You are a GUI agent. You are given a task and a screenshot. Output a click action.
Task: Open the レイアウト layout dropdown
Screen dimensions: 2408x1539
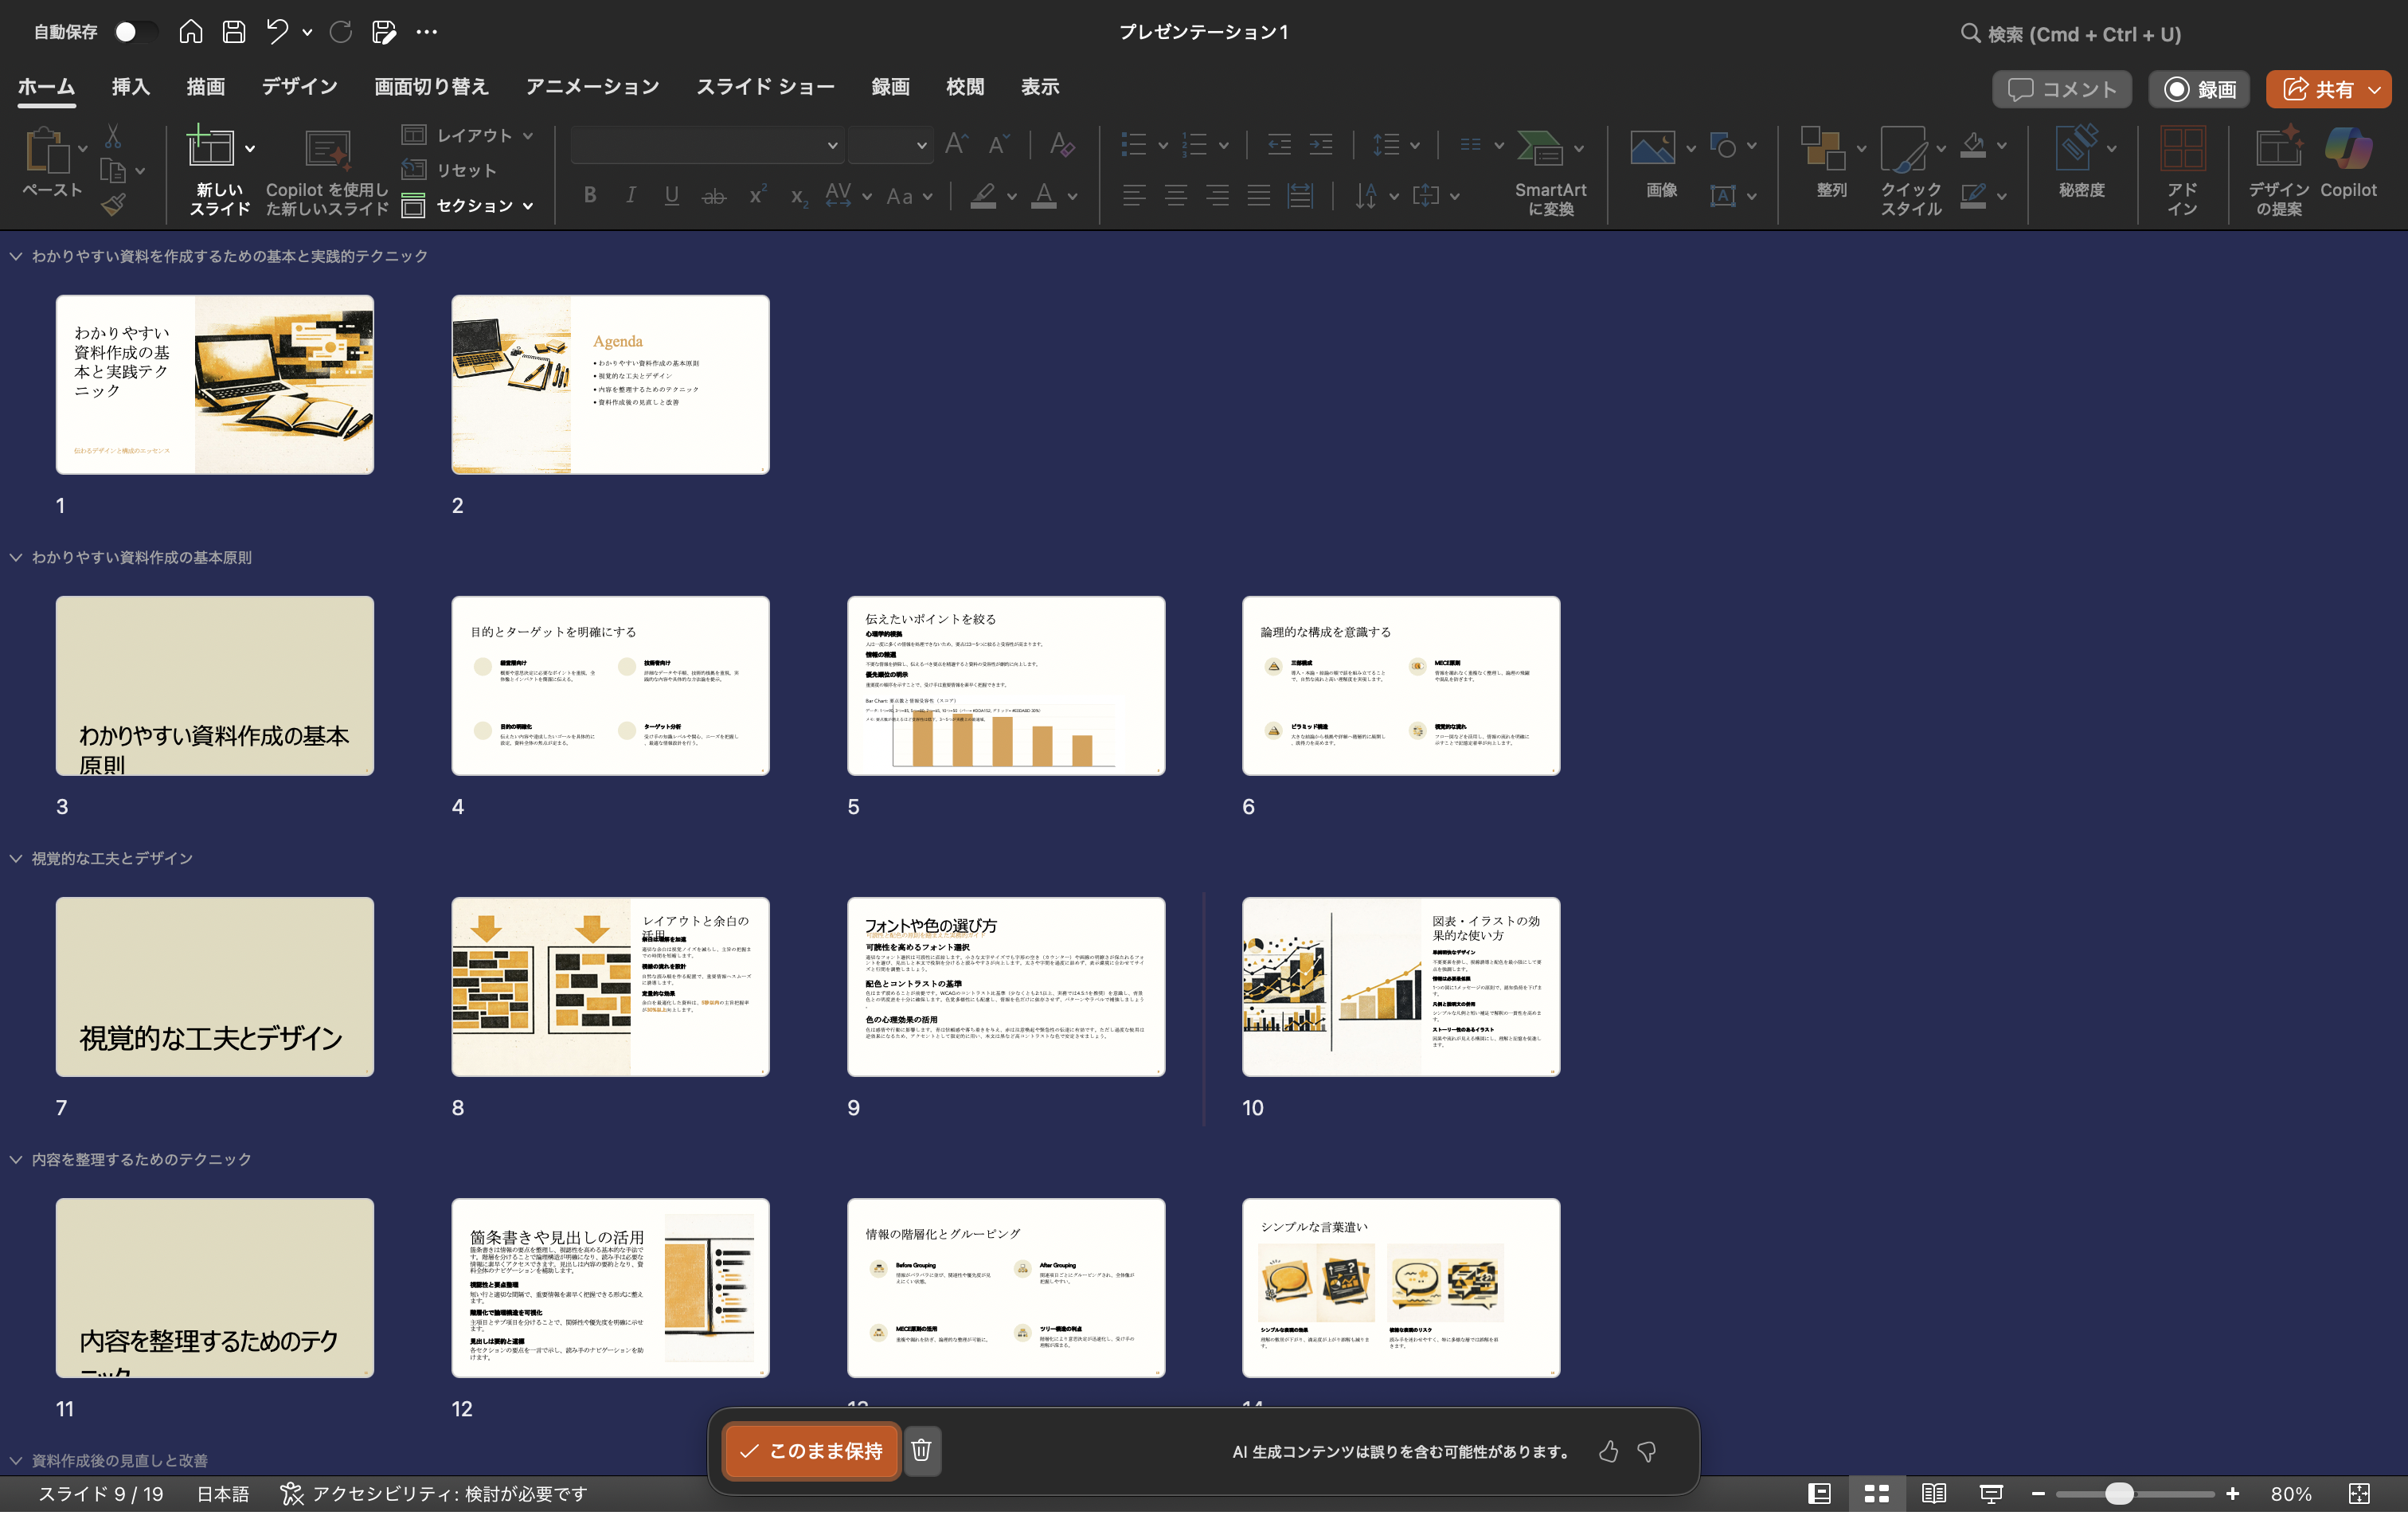click(475, 135)
